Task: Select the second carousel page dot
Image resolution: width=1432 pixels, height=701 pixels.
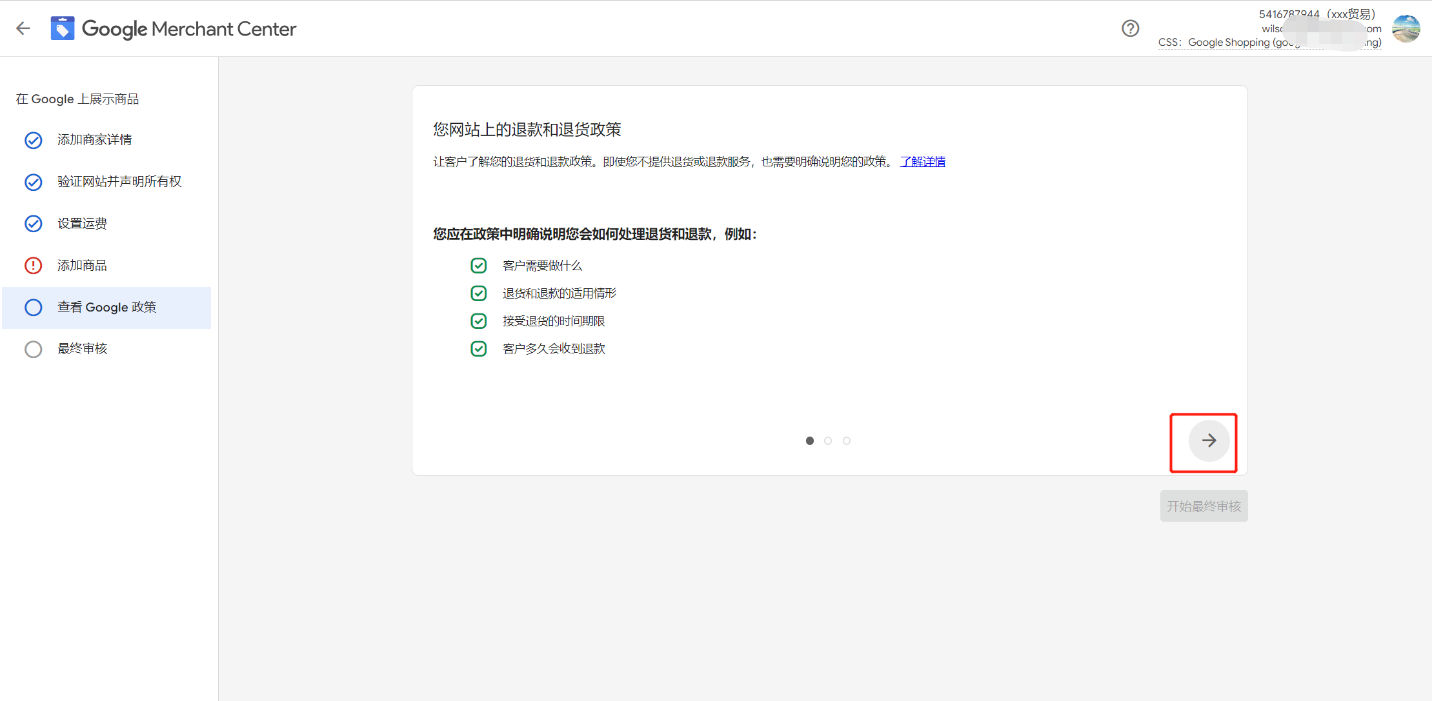Action: click(828, 441)
